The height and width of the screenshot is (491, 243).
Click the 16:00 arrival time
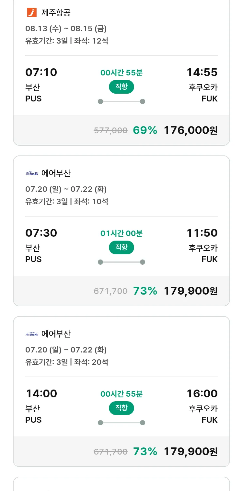202,393
